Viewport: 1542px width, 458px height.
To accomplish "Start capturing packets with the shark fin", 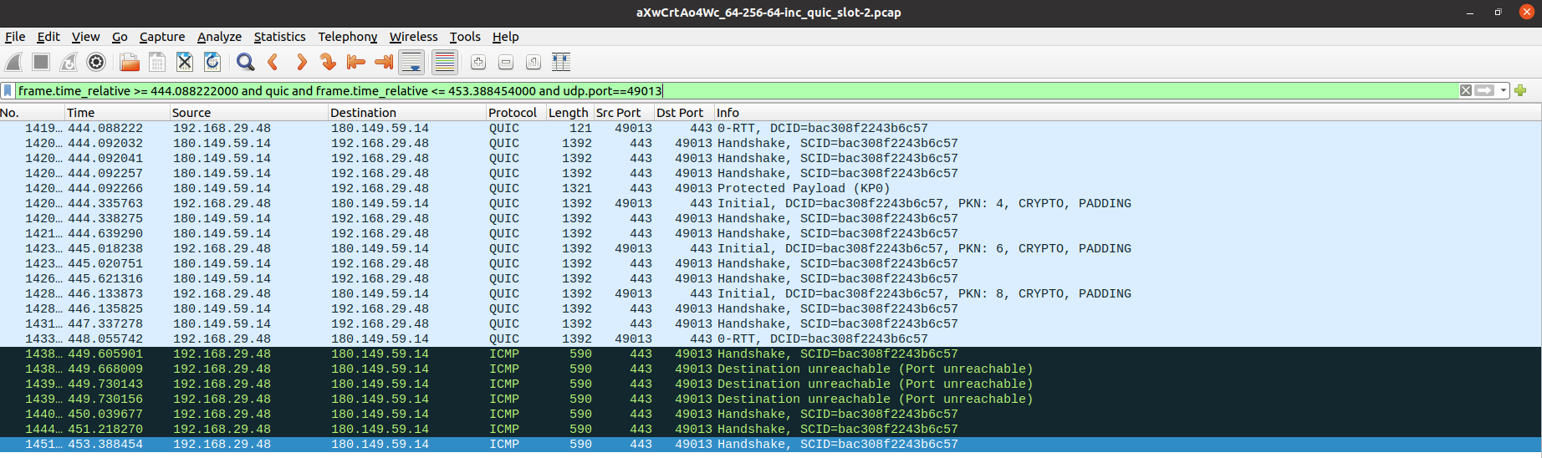I will point(14,62).
